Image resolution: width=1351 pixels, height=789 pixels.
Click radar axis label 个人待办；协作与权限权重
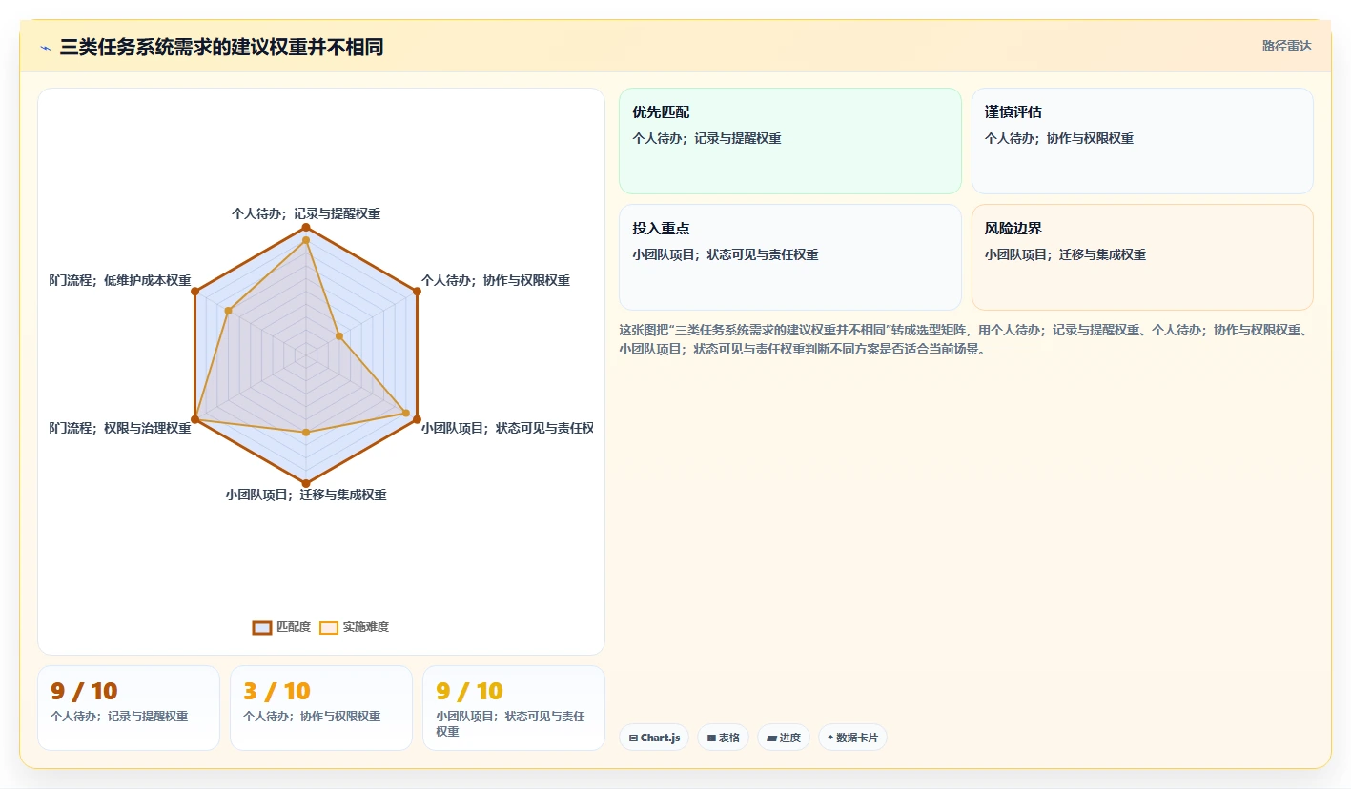coord(496,280)
